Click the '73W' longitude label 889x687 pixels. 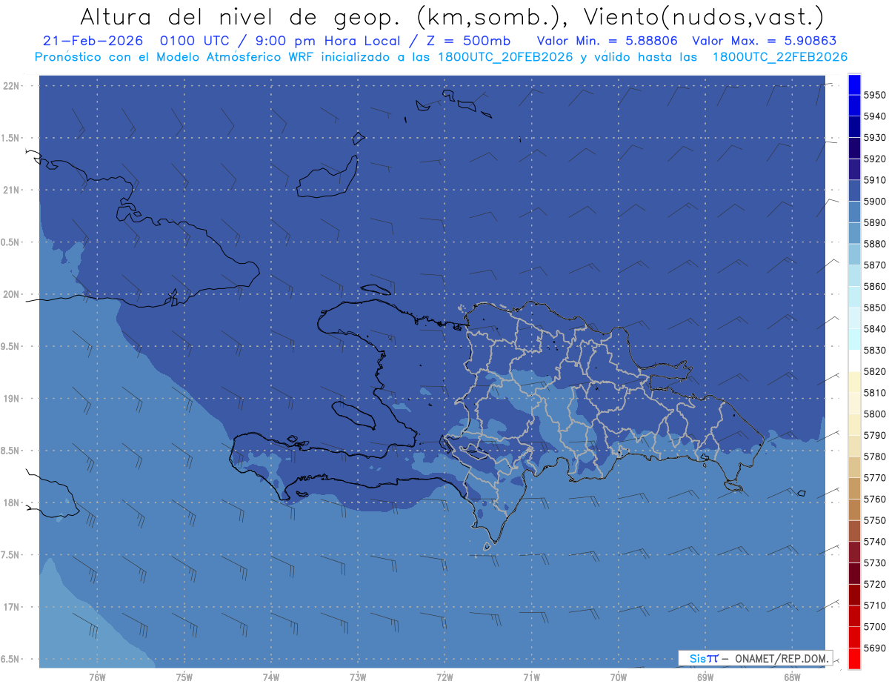pyautogui.click(x=358, y=677)
